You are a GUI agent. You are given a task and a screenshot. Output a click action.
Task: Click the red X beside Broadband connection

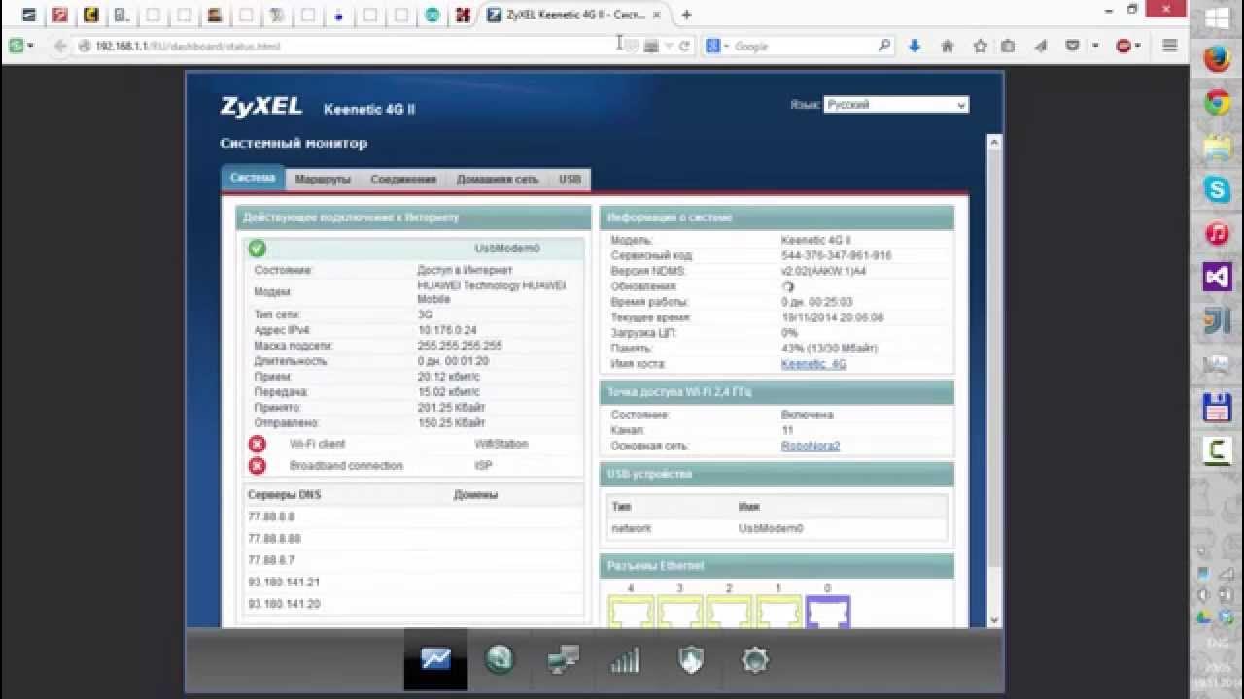257,466
